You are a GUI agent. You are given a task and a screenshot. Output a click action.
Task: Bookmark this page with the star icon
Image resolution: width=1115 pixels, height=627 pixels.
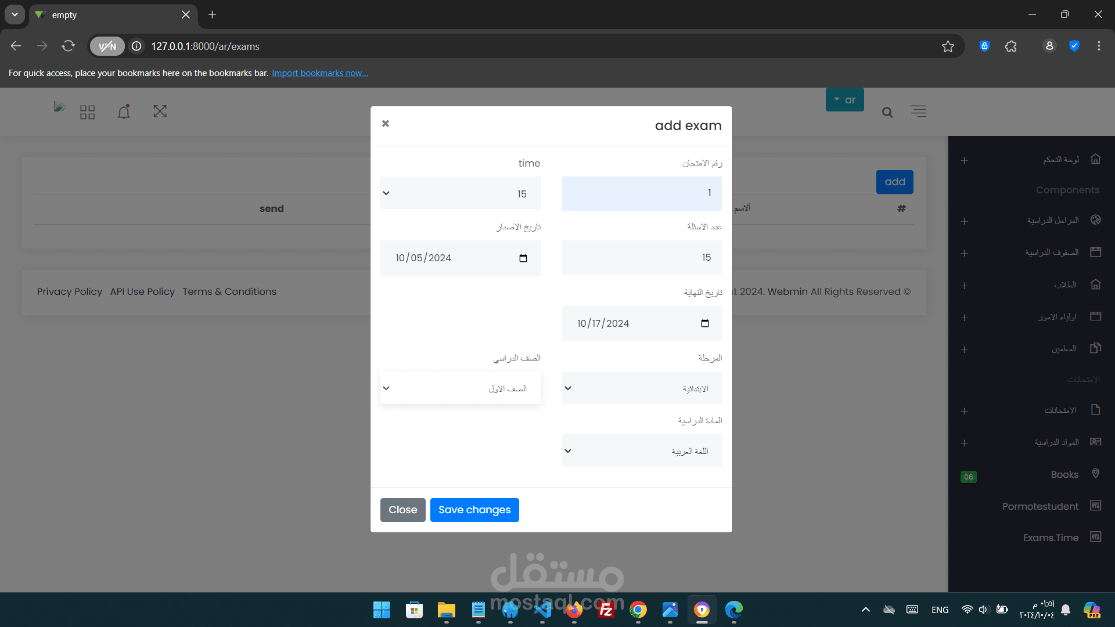coord(948,46)
